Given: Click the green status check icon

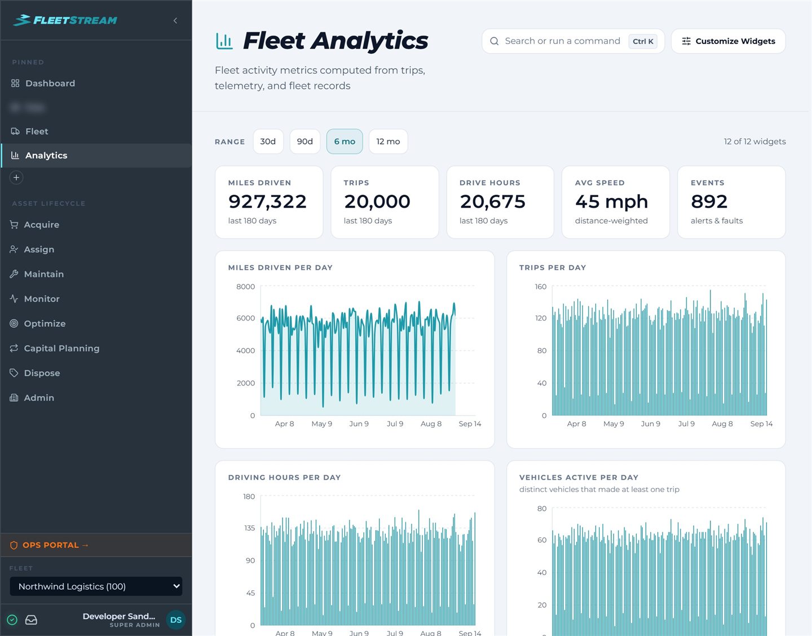Looking at the screenshot, I should tap(12, 620).
